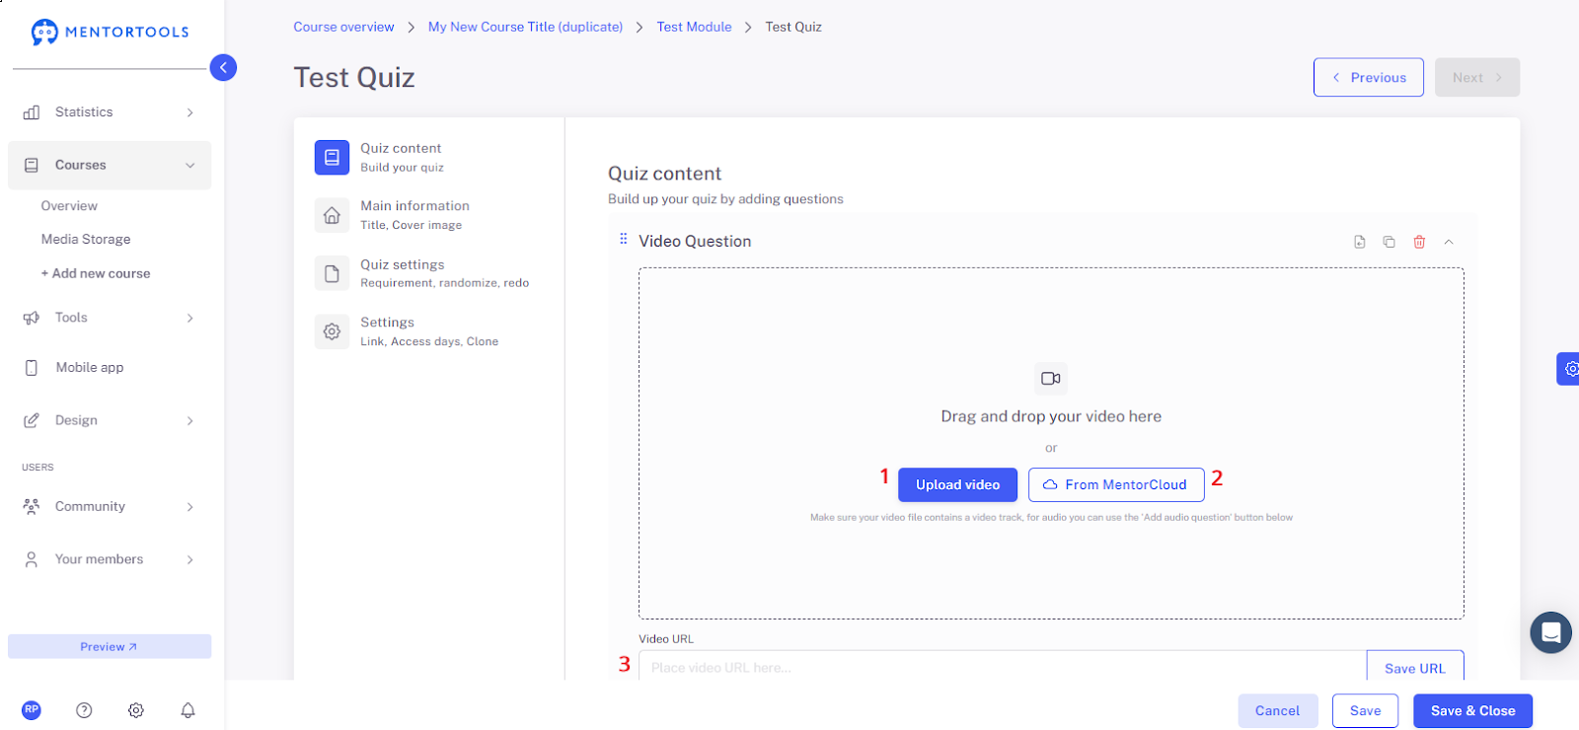Screen dimensions: 1579x730
Task: Click the Courses book icon in sidebar
Action: (32, 166)
